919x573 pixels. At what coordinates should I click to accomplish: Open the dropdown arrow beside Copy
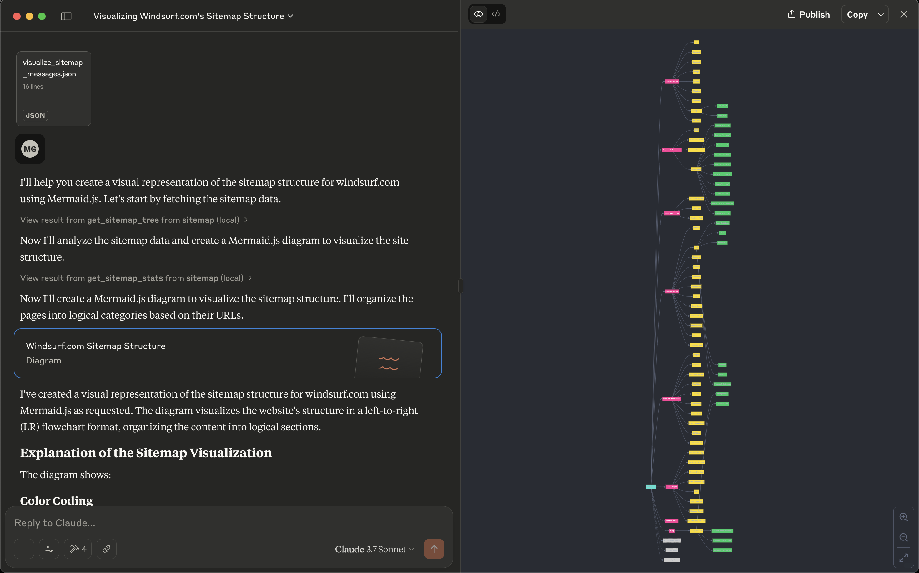881,14
